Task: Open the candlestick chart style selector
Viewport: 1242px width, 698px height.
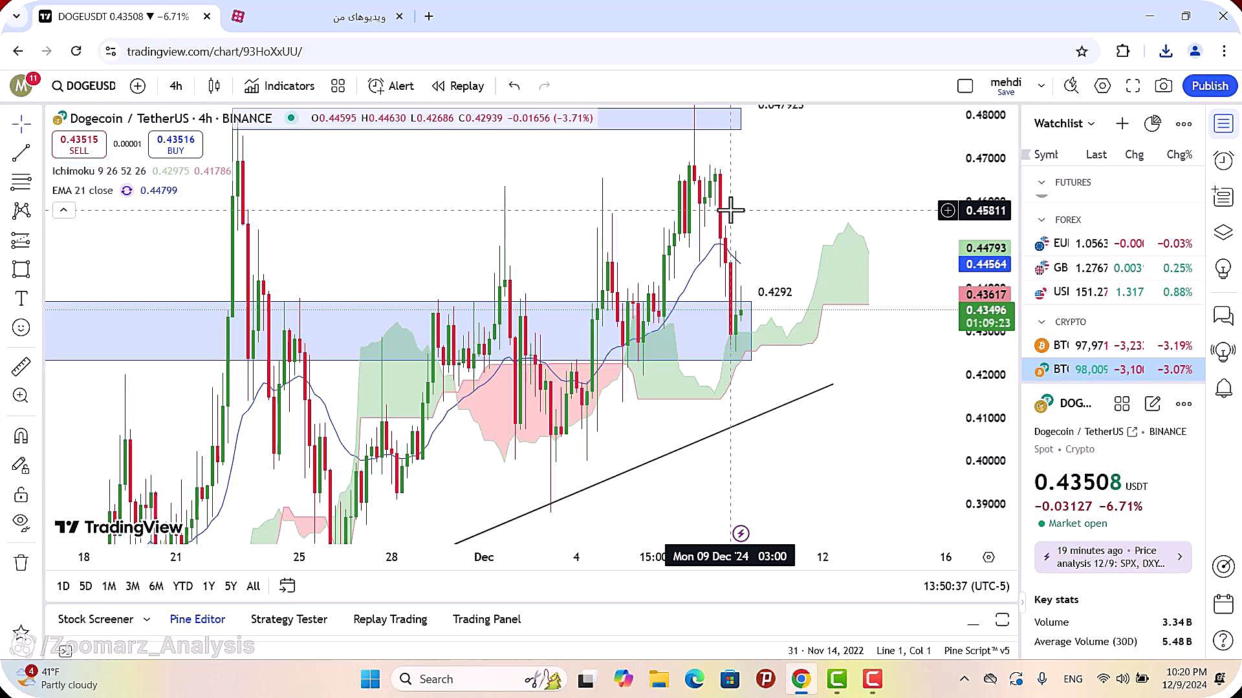Action: pyautogui.click(x=214, y=86)
